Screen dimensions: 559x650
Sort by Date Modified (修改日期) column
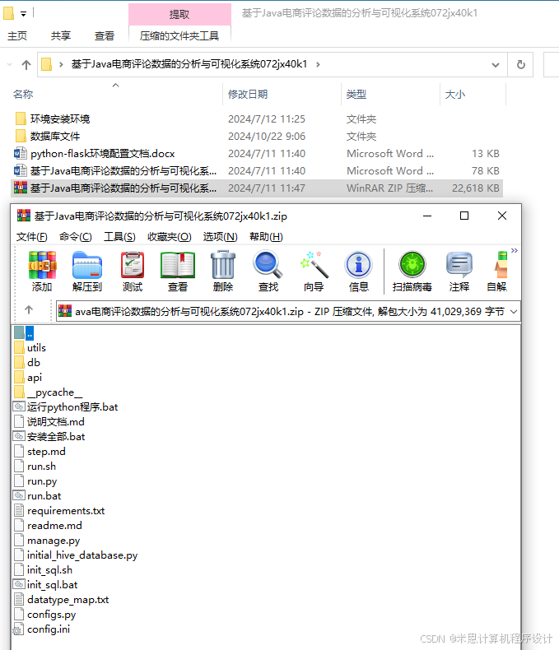[x=248, y=95]
